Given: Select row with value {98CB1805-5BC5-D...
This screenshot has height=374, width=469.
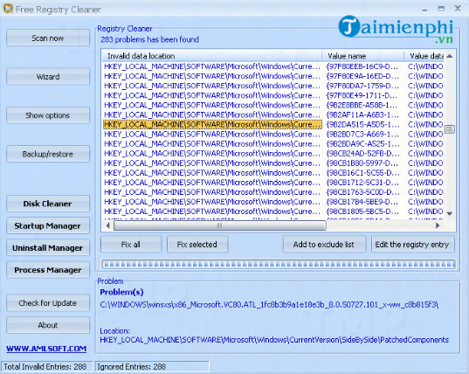Looking at the screenshot, I should tap(272, 211).
